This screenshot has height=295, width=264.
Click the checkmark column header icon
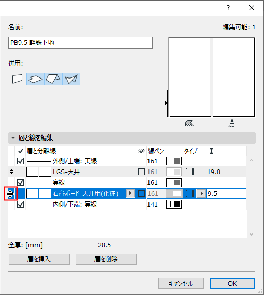pyautogui.click(x=20, y=151)
